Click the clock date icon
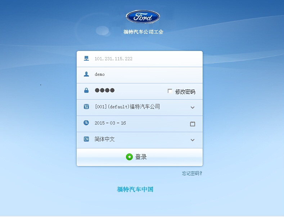Screen dimensions: 284x217 click(86, 123)
